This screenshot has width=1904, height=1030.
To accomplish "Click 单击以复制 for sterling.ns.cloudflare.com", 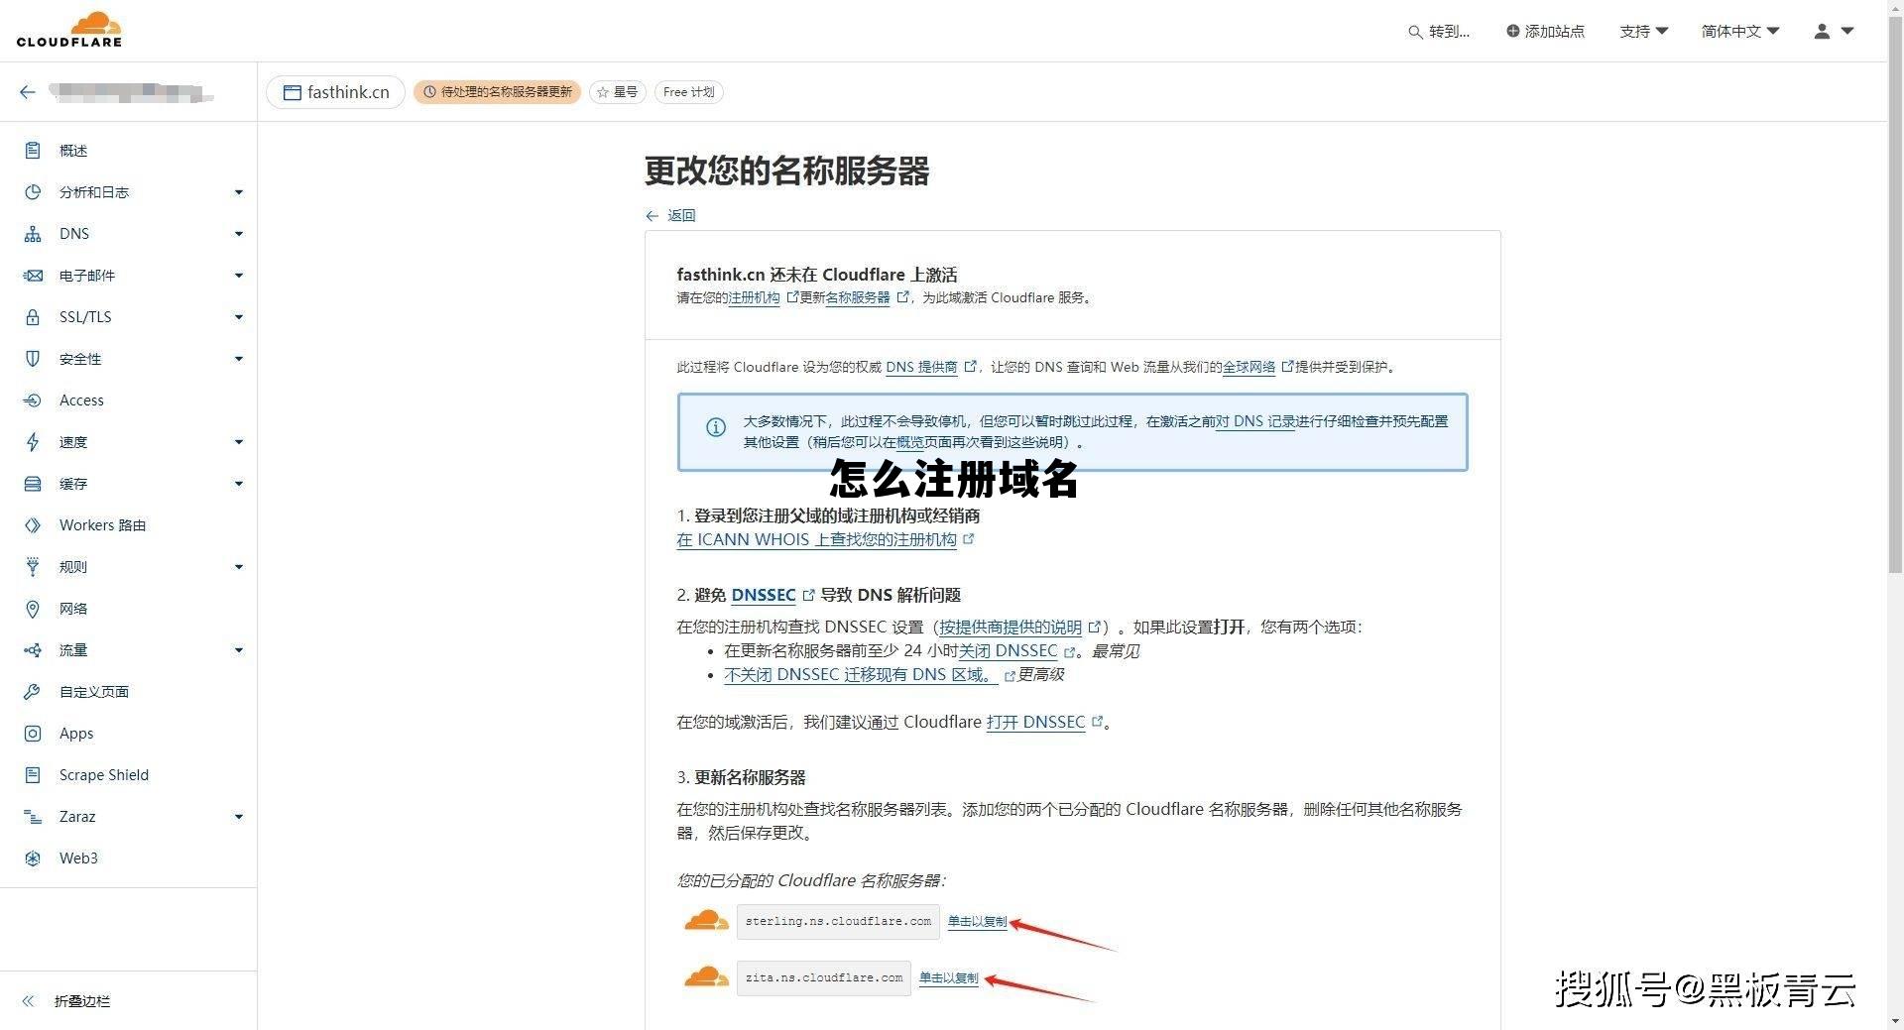I will (977, 922).
